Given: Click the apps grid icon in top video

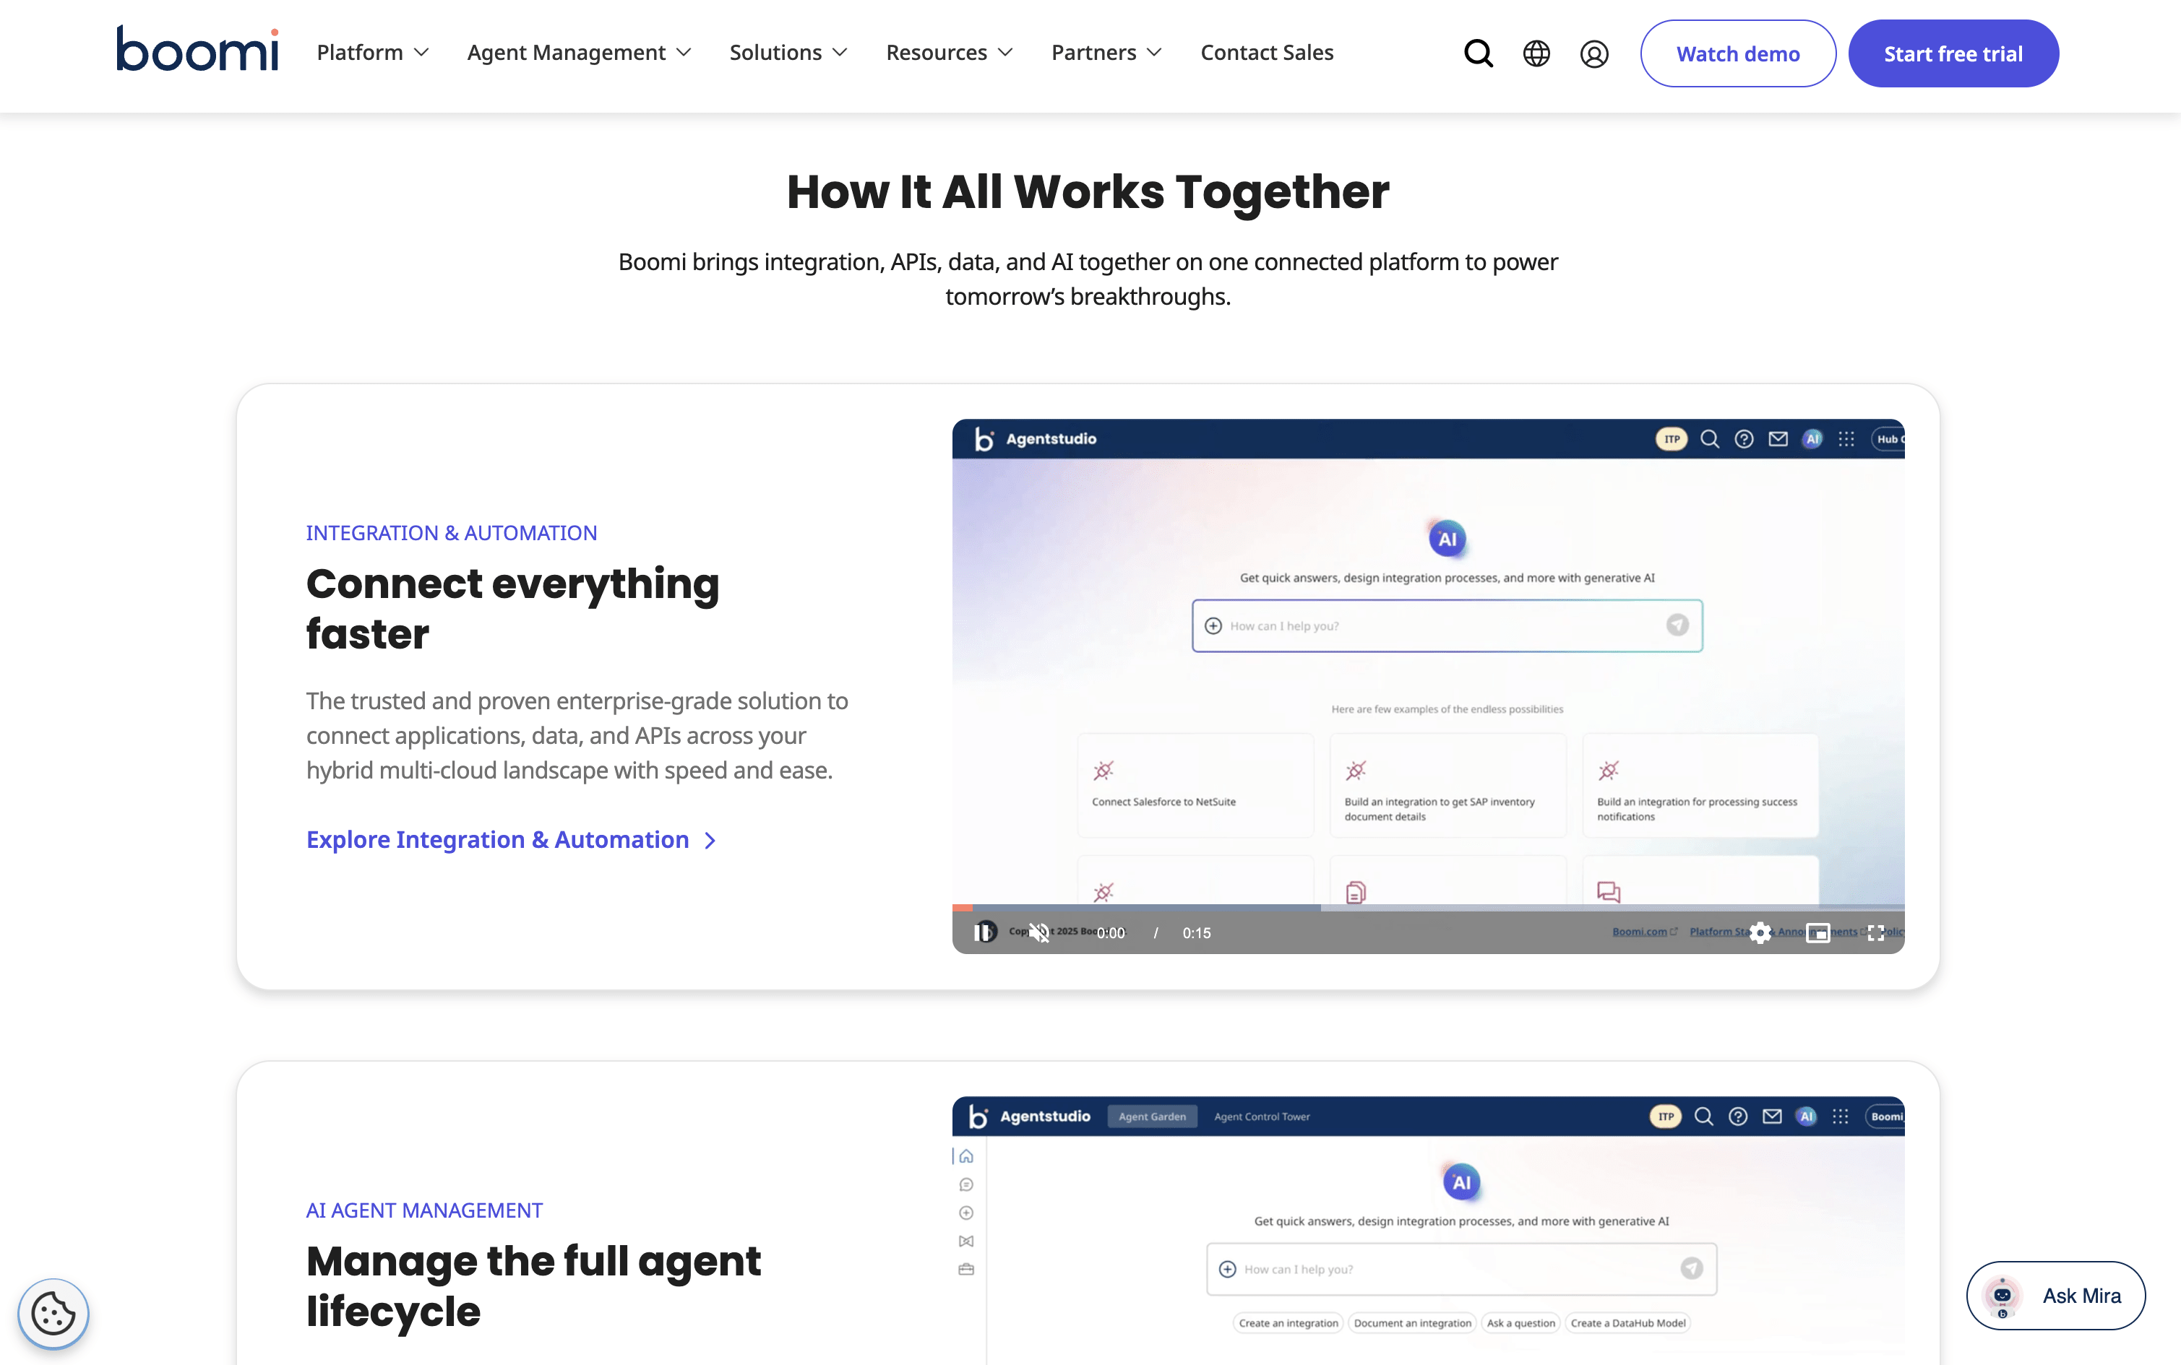Looking at the screenshot, I should point(1847,439).
